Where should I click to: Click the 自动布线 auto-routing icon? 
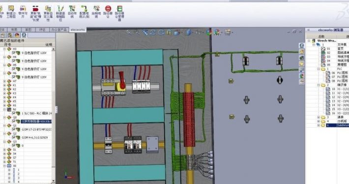(72, 12)
